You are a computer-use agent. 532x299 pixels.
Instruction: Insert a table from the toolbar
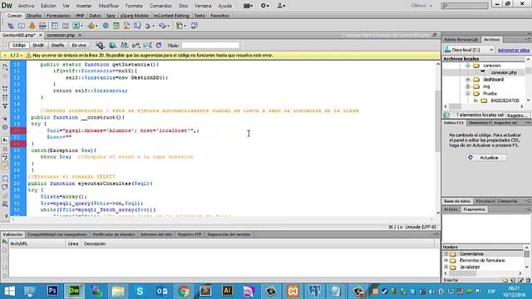[x=55, y=26]
